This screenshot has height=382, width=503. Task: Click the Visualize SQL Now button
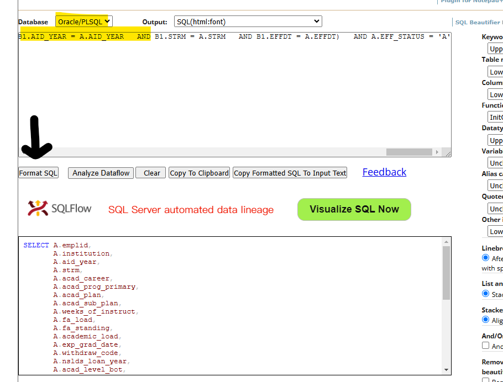coord(354,209)
